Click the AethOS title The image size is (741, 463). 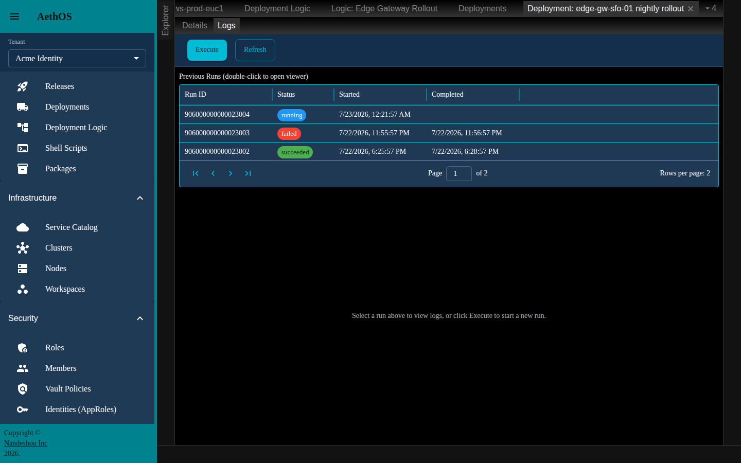coord(55,16)
